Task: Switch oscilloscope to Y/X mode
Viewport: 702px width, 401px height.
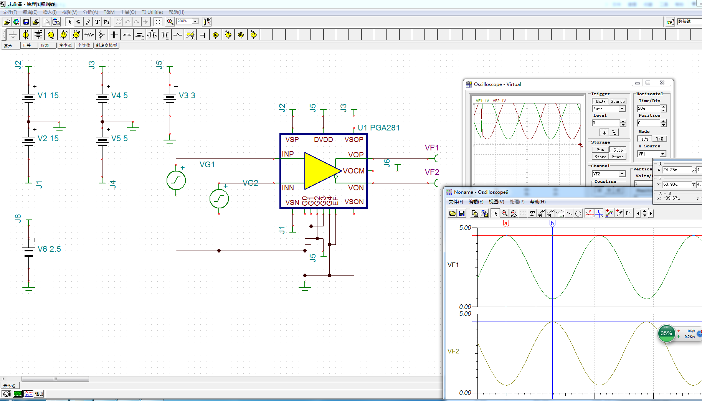Action: coord(659,139)
